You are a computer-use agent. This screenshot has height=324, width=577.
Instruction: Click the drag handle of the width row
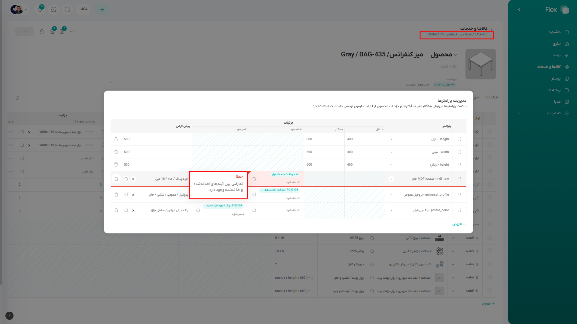pos(459,152)
